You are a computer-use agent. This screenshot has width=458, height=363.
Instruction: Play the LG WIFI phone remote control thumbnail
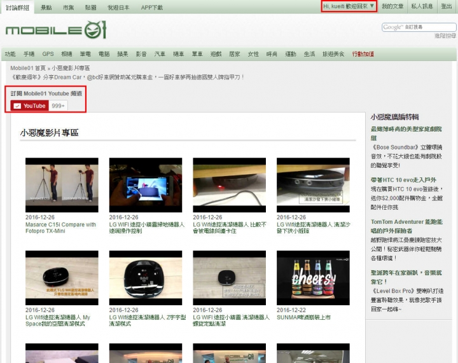click(146, 185)
